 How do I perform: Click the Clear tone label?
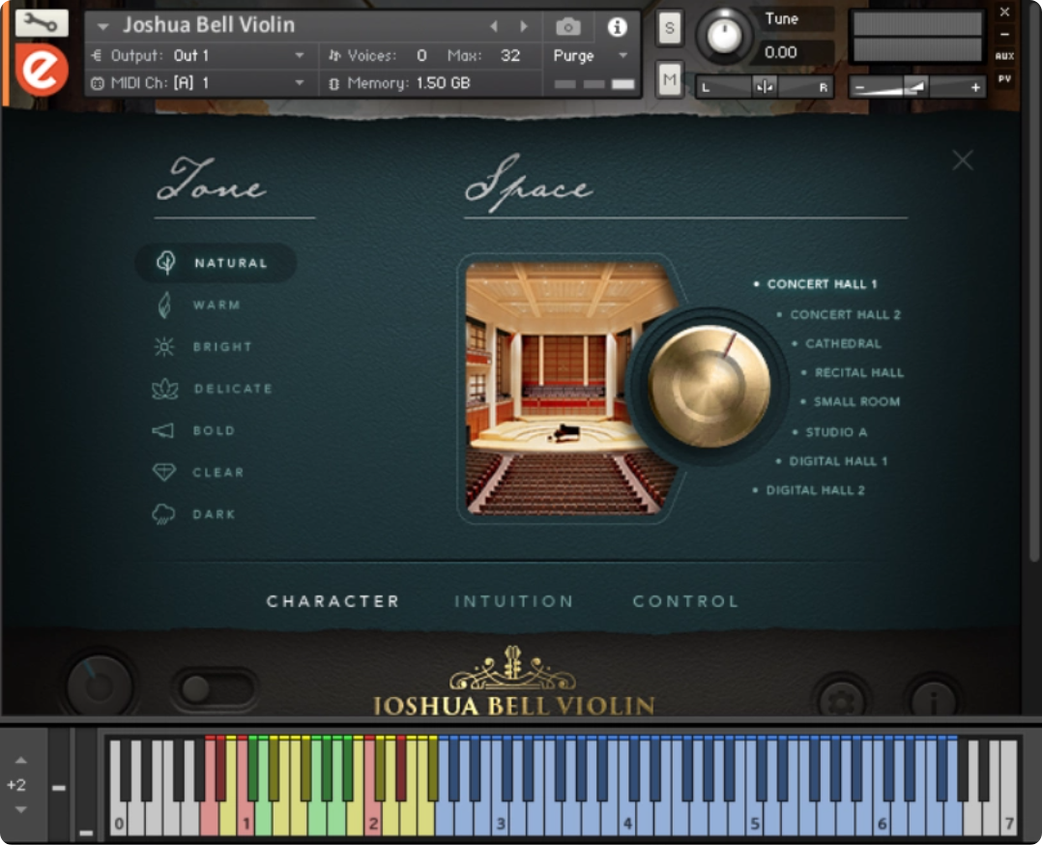(x=218, y=473)
